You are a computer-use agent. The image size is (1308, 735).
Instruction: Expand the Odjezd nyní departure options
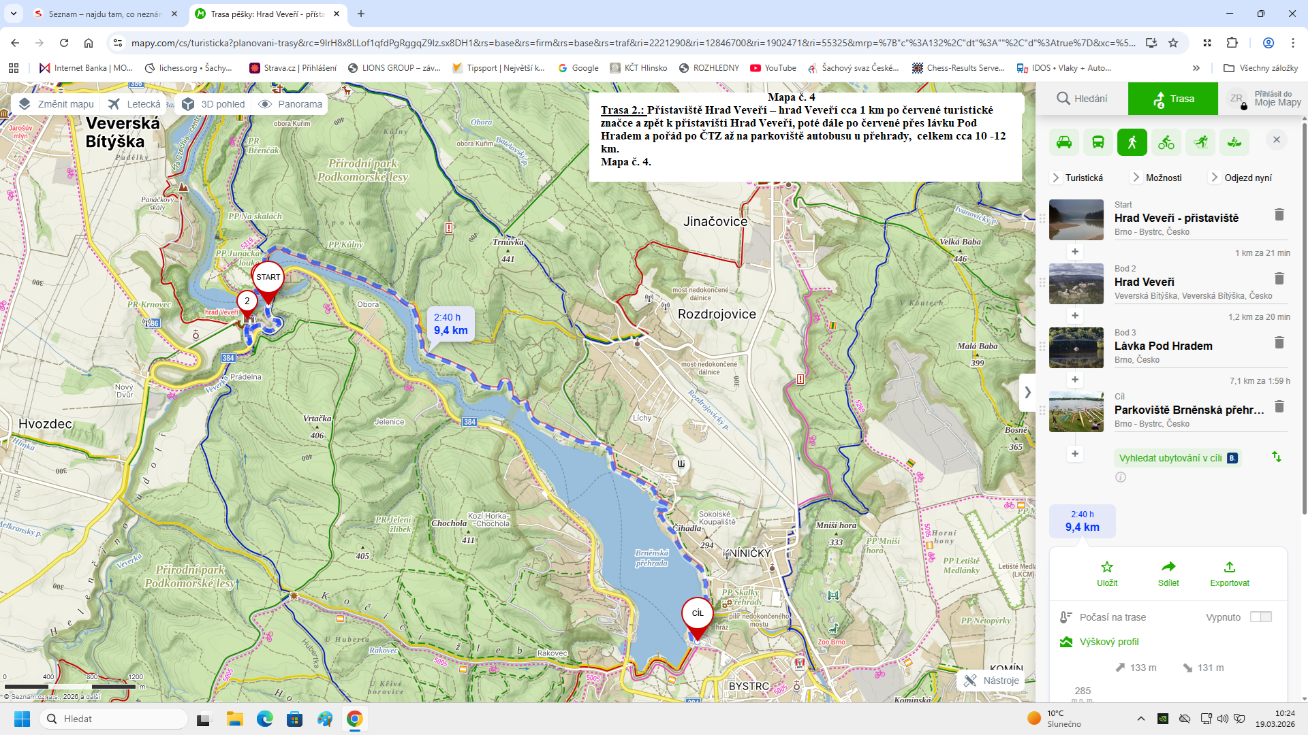(1241, 178)
